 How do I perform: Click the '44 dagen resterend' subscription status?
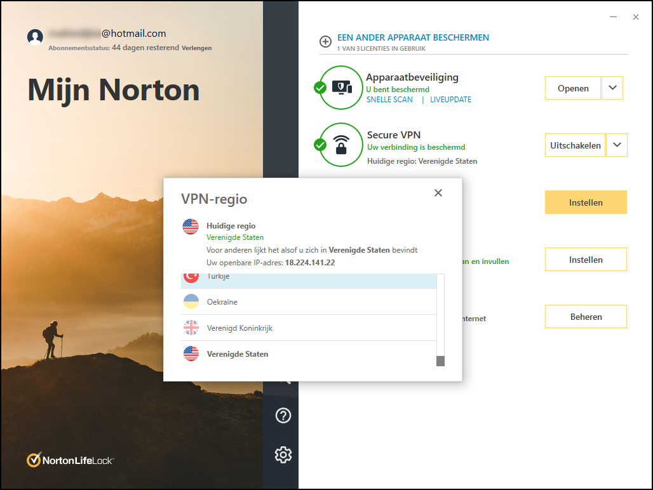tap(145, 48)
